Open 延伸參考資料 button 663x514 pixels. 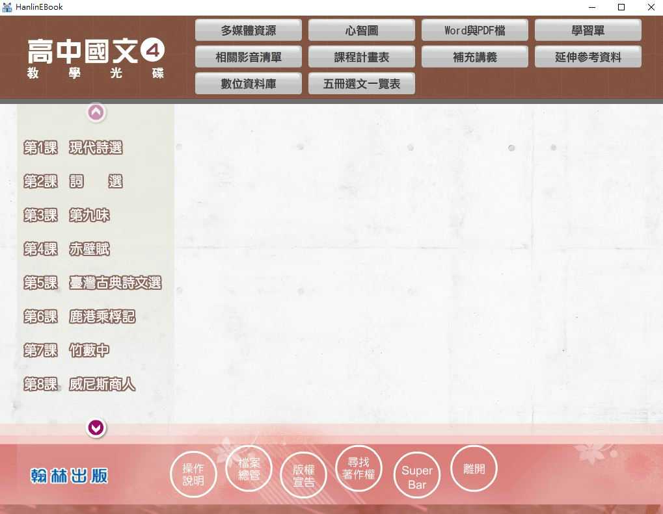click(x=588, y=57)
